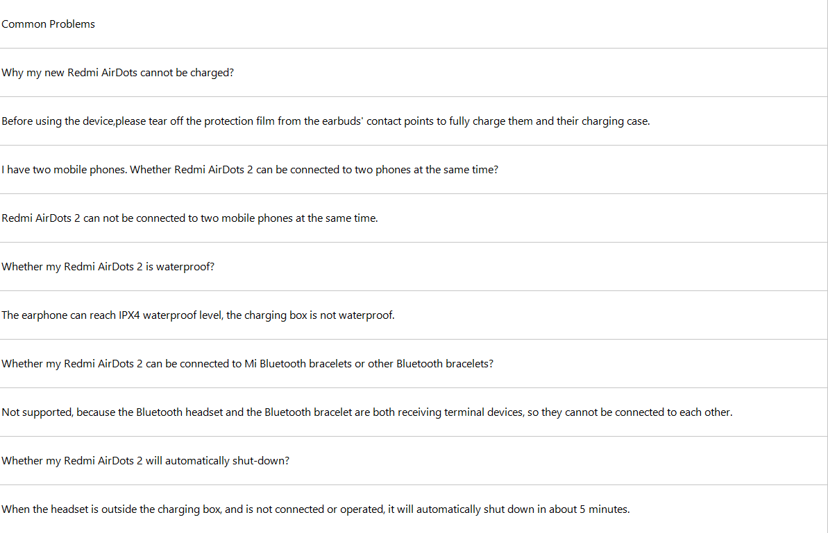
Task: Click 'Mi Bluetooth bracelets' in the bracelet question
Action: click(x=298, y=364)
